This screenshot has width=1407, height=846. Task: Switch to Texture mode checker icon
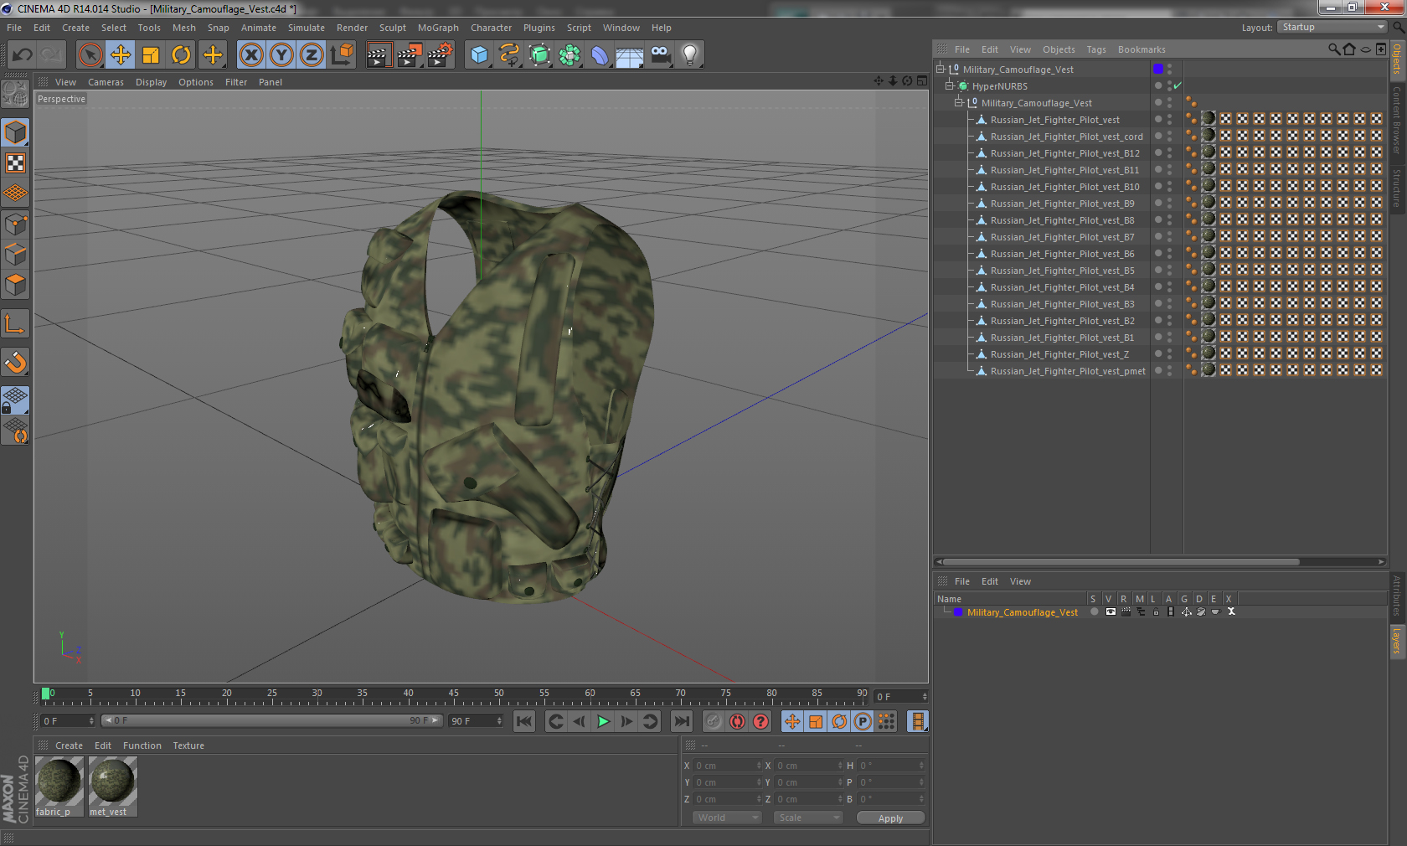click(15, 163)
